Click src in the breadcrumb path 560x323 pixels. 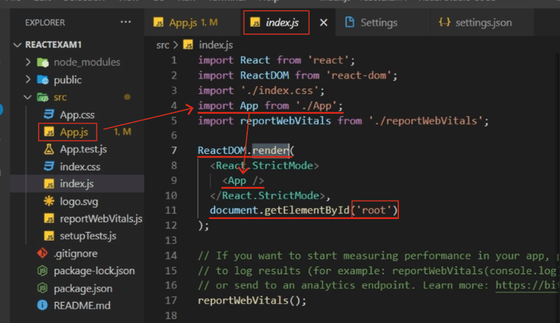163,45
